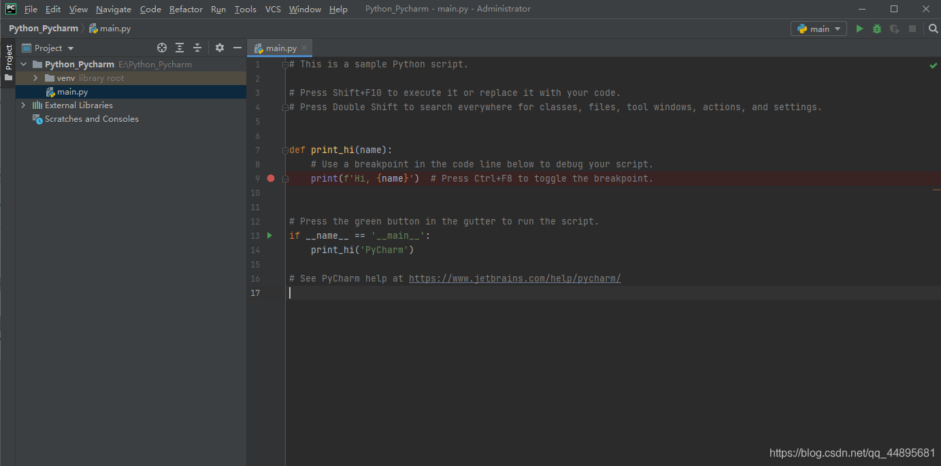Click the gray Stop square in toolbar
Screen dimensions: 941x466
912,29
